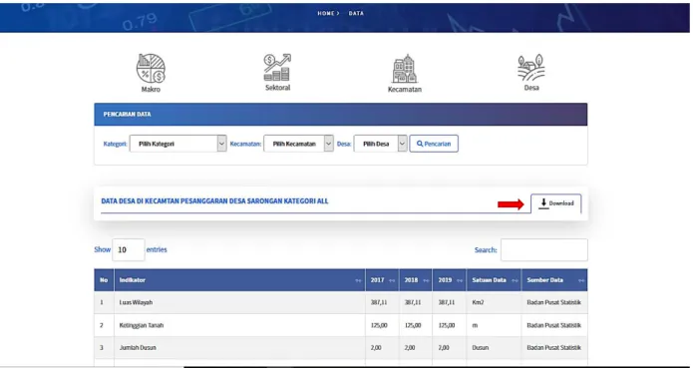Click the Makro label
The width and height of the screenshot is (693, 368).
[151, 89]
